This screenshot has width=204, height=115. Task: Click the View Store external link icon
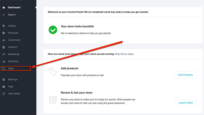[3, 94]
